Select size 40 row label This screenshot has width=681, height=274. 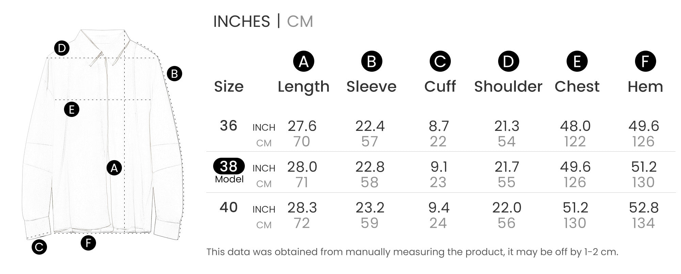(228, 207)
